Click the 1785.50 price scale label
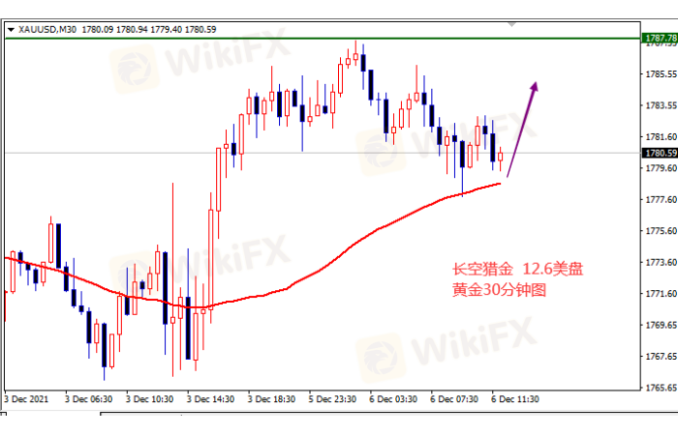This screenshot has height=435, width=678. [x=659, y=73]
